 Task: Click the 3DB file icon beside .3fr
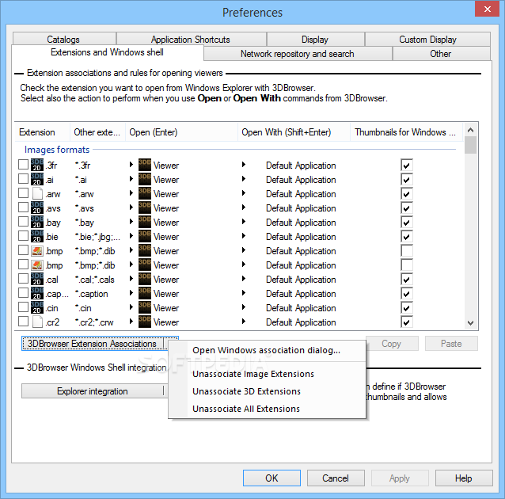coord(37,165)
